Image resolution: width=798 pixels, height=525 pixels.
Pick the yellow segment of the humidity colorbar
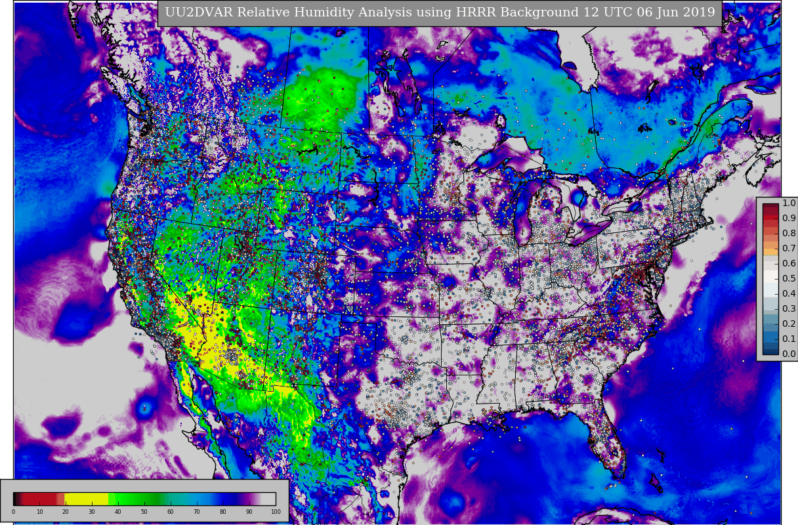86,499
